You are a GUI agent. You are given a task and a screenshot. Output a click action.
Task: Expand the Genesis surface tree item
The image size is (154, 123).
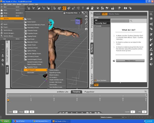[x=94, y=26]
